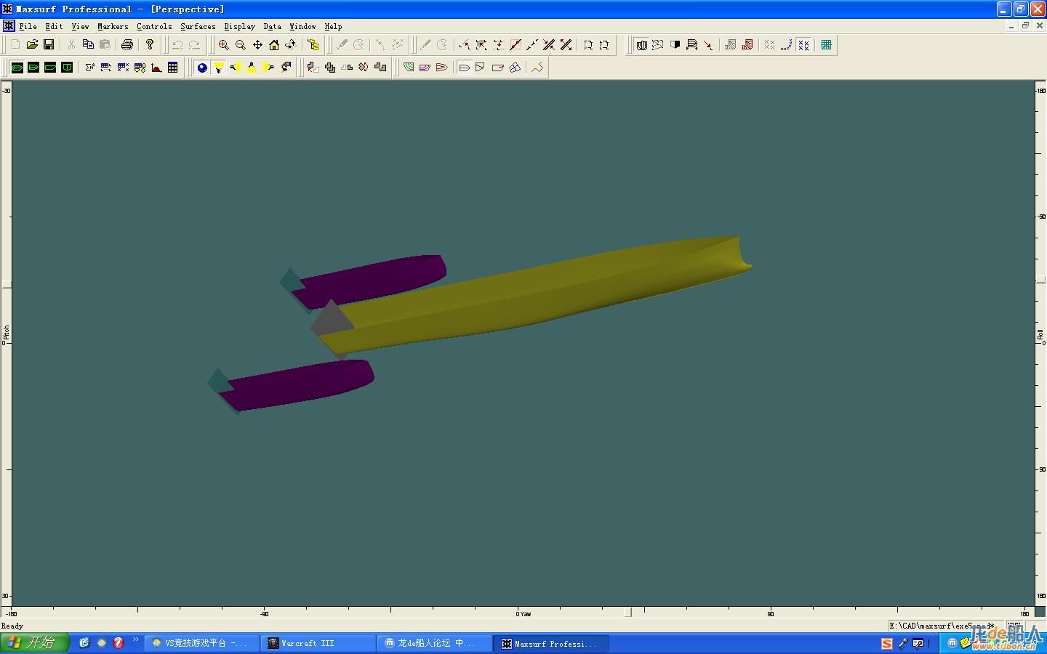Open the Data menu
Image resolution: width=1047 pixels, height=654 pixels.
[272, 26]
